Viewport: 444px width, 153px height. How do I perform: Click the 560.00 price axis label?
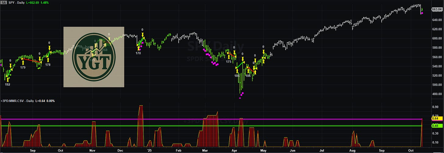click(437, 57)
